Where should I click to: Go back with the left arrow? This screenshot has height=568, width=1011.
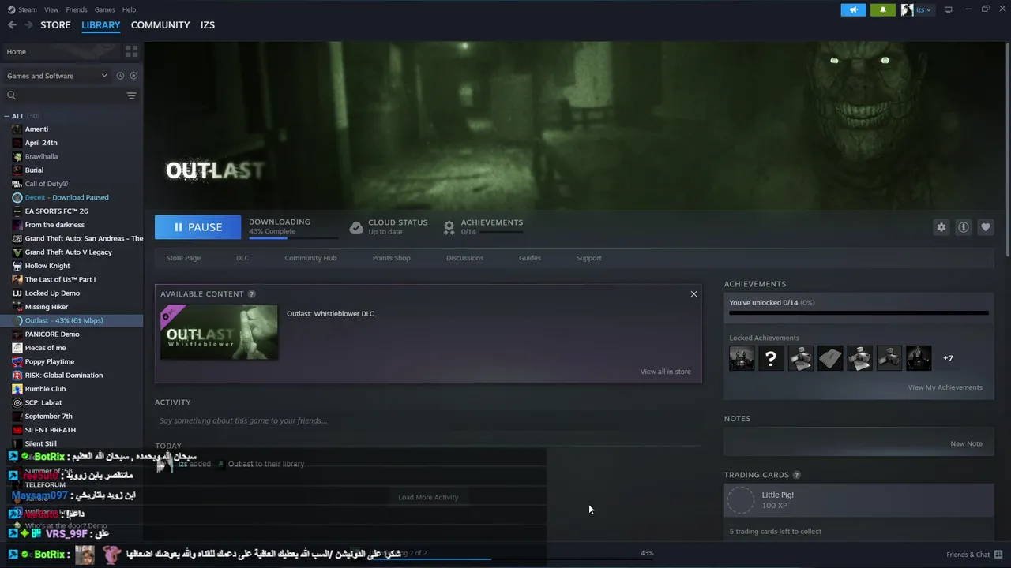[x=12, y=25]
